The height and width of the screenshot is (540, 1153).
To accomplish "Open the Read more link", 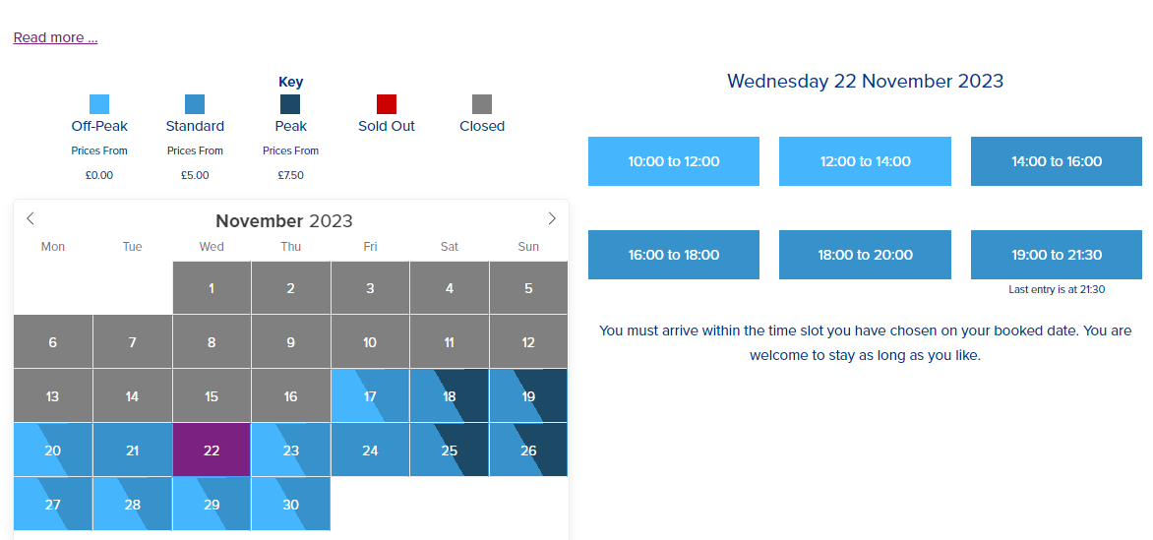I will (55, 38).
